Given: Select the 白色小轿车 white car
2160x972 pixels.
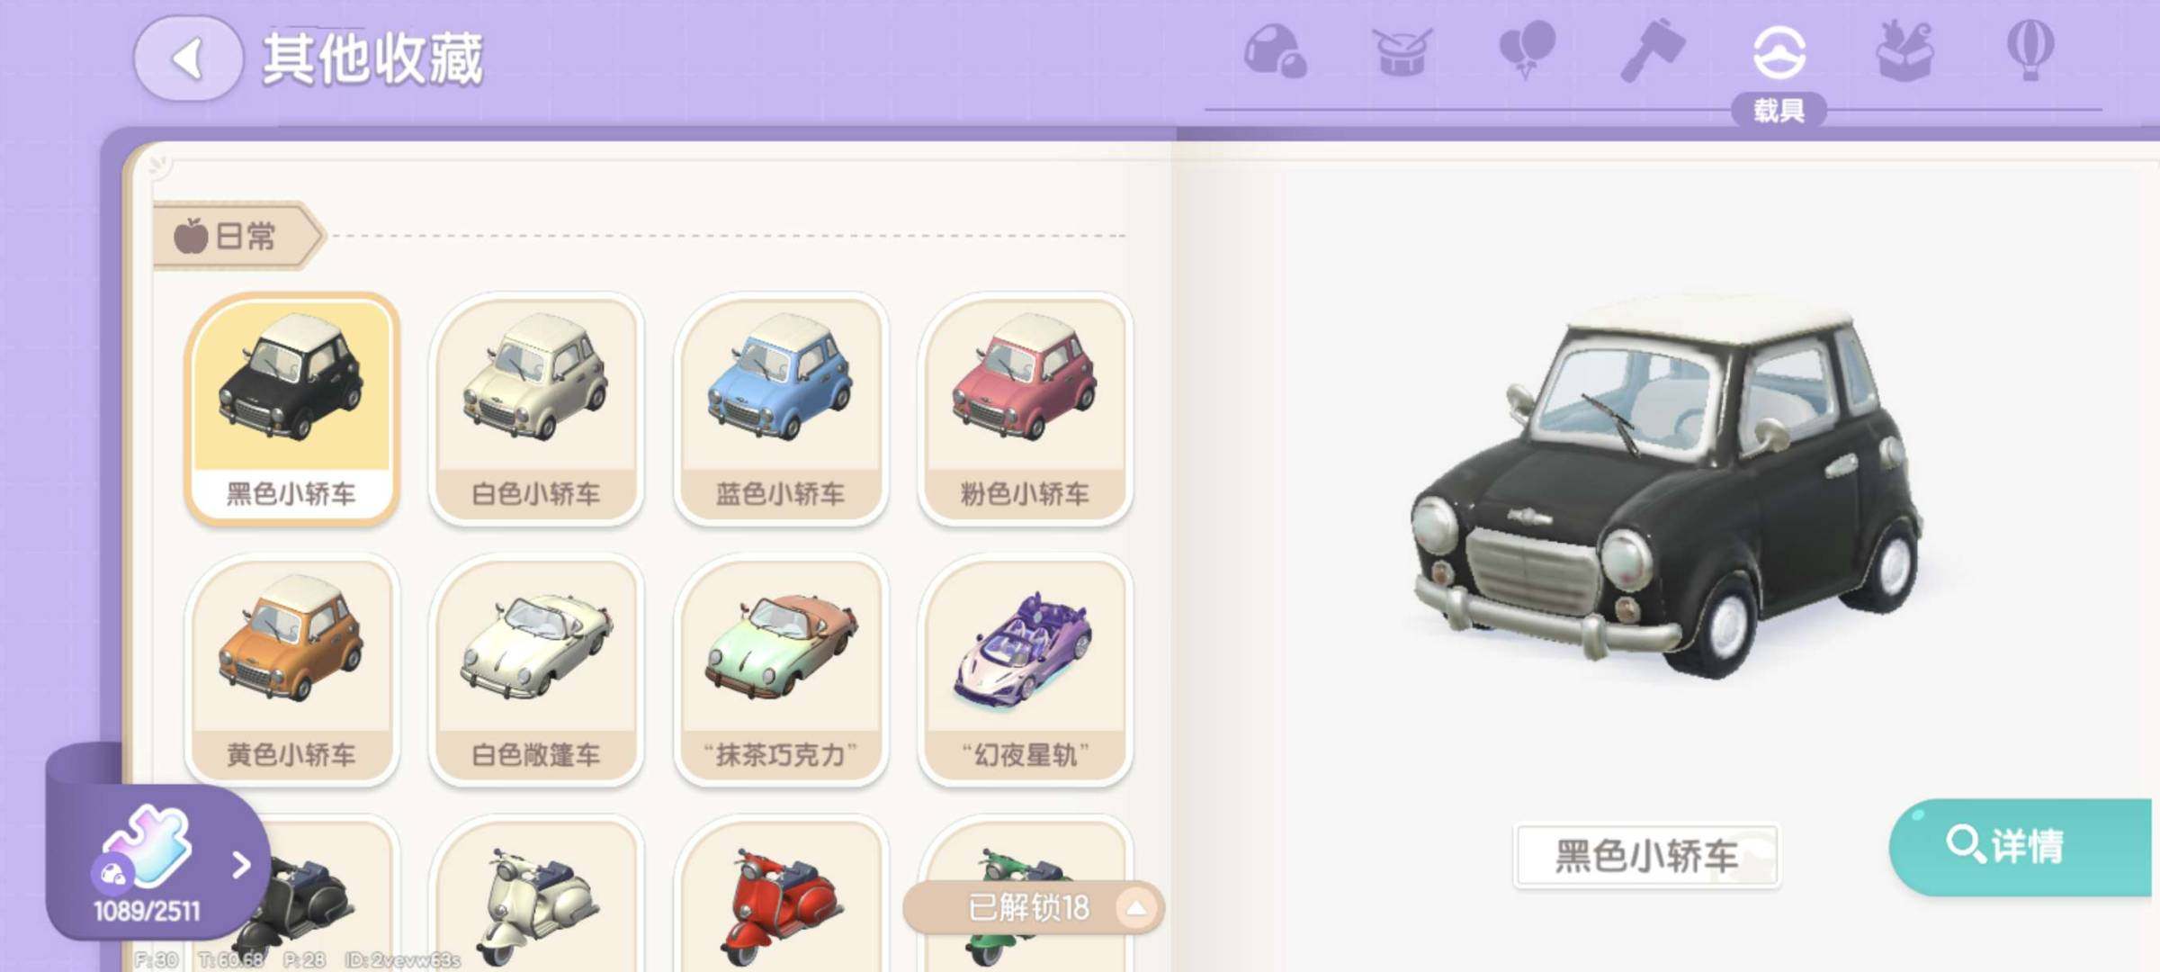Looking at the screenshot, I should [x=536, y=409].
